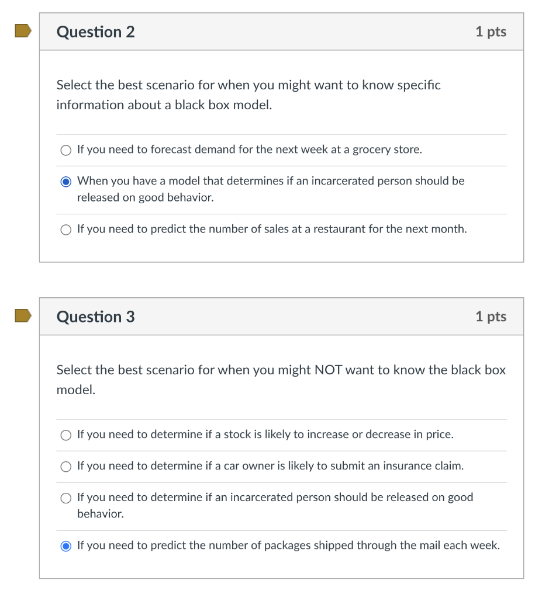Select the packages shipped through mail radio button
This screenshot has height=598, width=549.
tap(65, 546)
